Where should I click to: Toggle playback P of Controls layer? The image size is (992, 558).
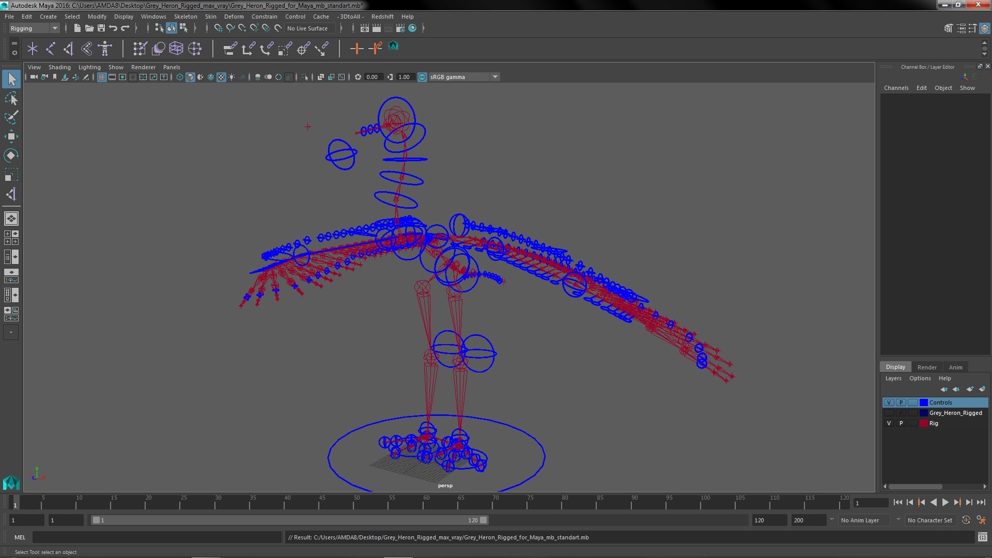coord(901,402)
